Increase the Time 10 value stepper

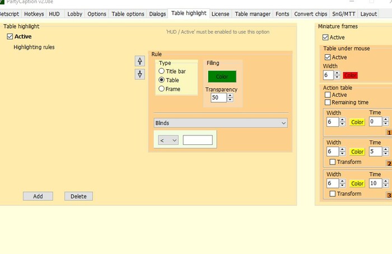click(x=386, y=181)
